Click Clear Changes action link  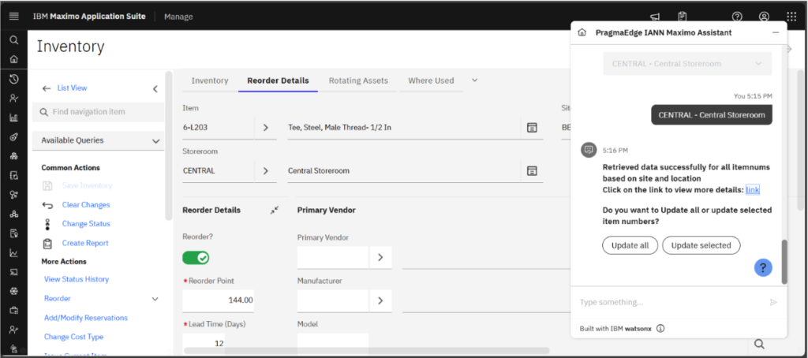[x=86, y=205]
